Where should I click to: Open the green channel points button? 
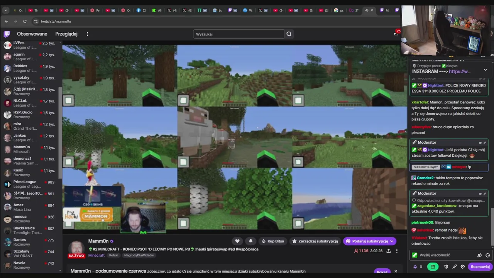[433, 267]
